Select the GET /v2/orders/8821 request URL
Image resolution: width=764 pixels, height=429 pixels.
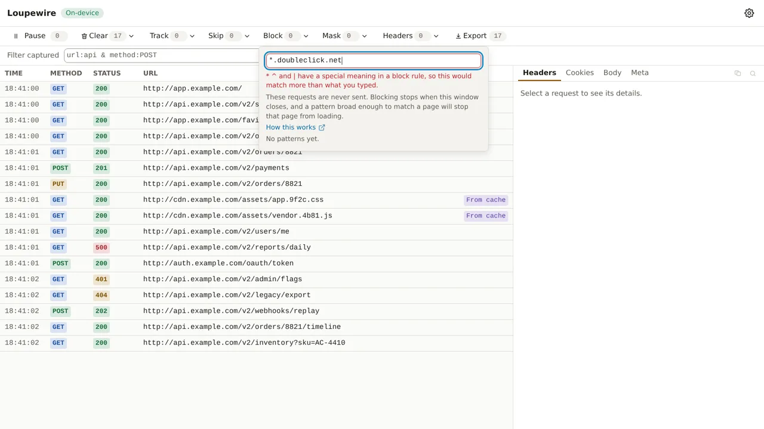(223, 152)
